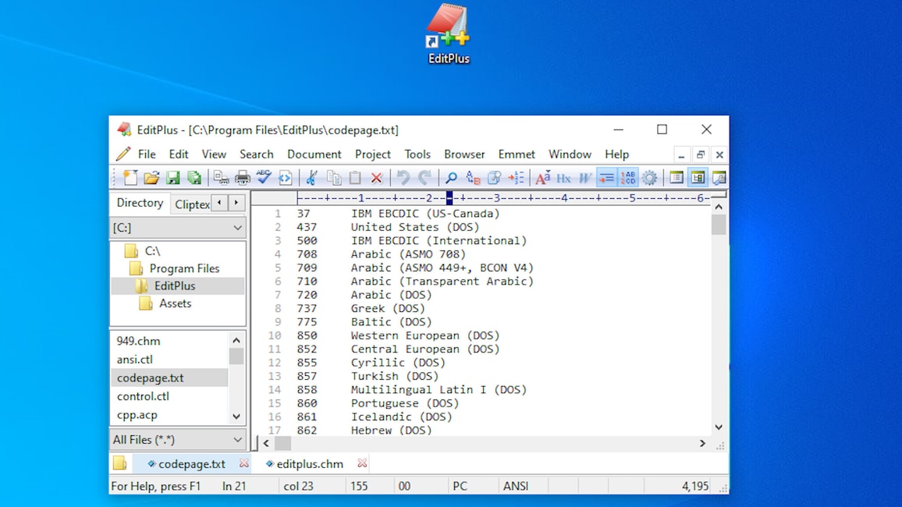Click the Set Font icon
The height and width of the screenshot is (507, 902).
click(x=542, y=178)
